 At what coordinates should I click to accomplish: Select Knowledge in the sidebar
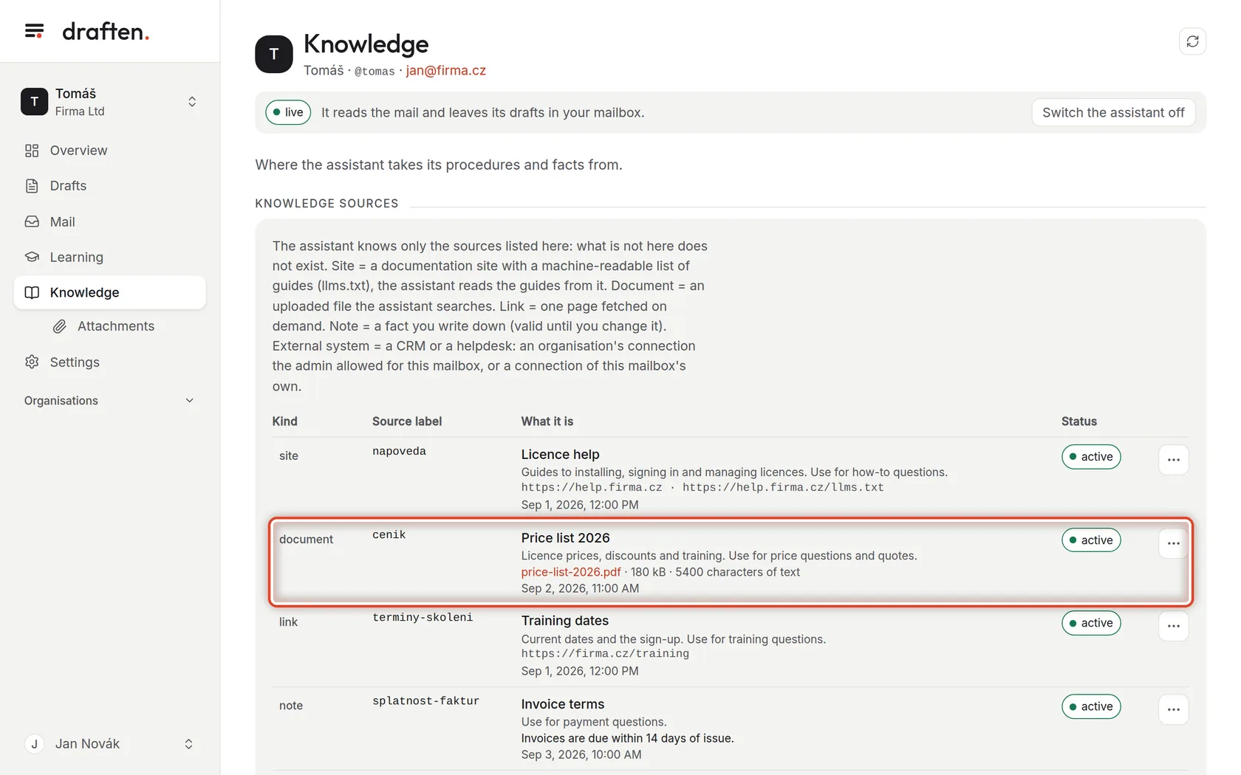tap(109, 292)
